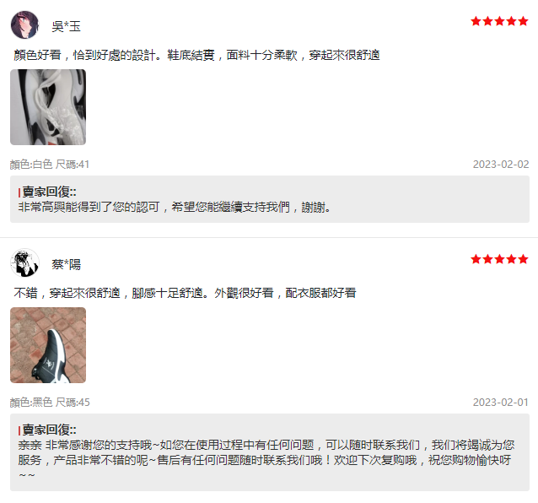Viewport: 538px width, 503px height.
Task: Click the 顏色:白色 尺碼:41 spec label
Action: [50, 164]
